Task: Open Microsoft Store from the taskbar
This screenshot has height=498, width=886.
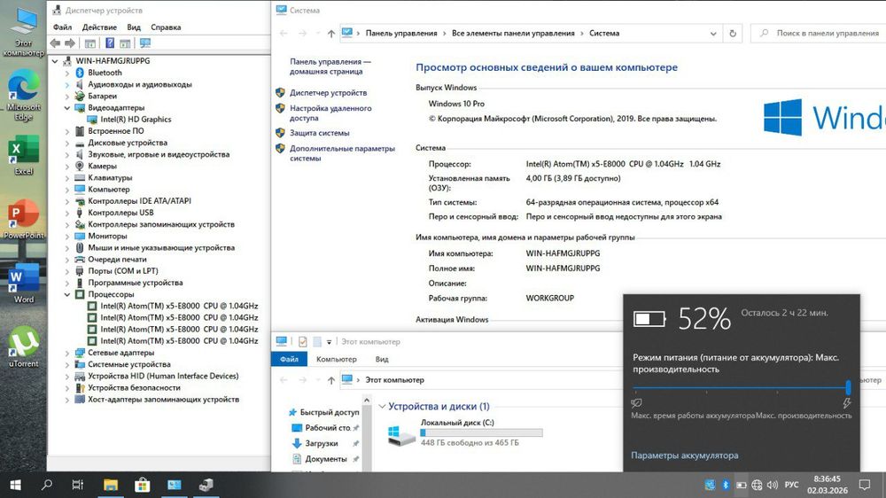Action: pos(143,485)
